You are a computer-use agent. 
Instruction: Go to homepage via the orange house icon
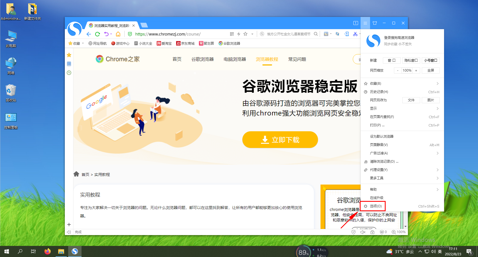[118, 34]
